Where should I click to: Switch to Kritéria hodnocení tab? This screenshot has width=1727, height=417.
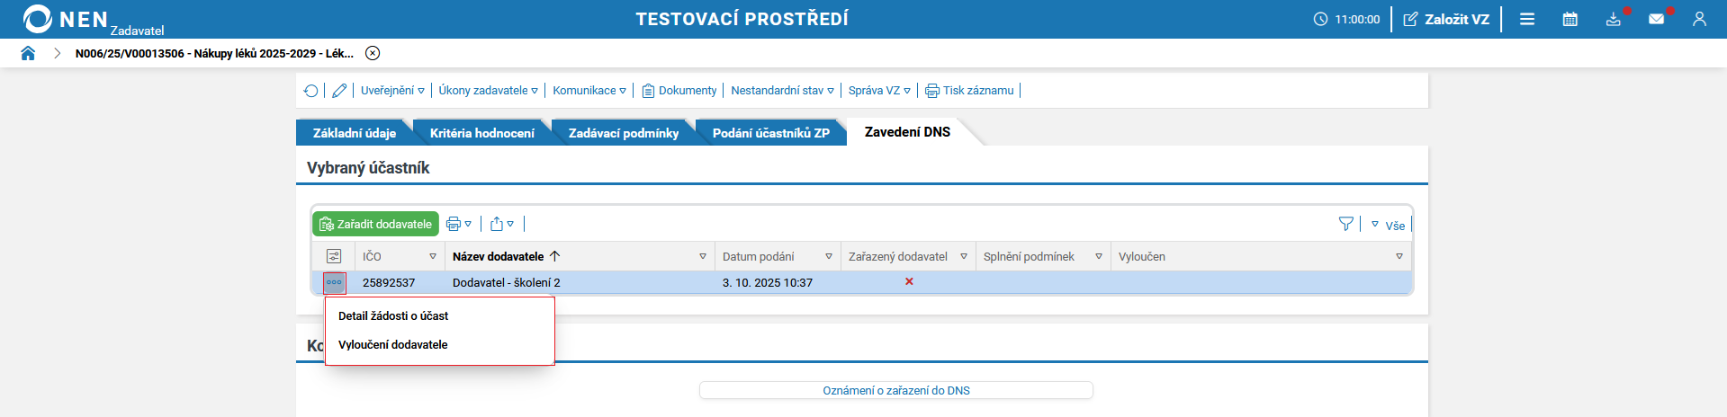(481, 133)
